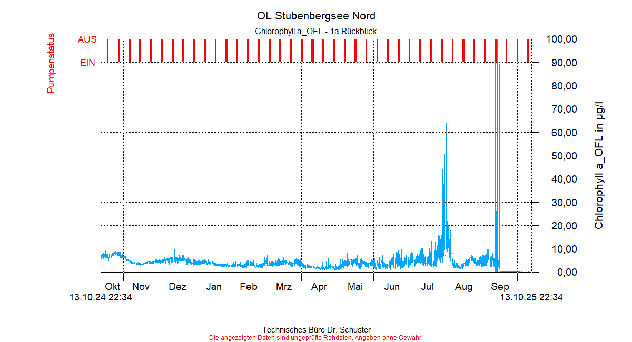Select the 100,00 value on the y-axis
The height and width of the screenshot is (342, 632).
[562, 39]
